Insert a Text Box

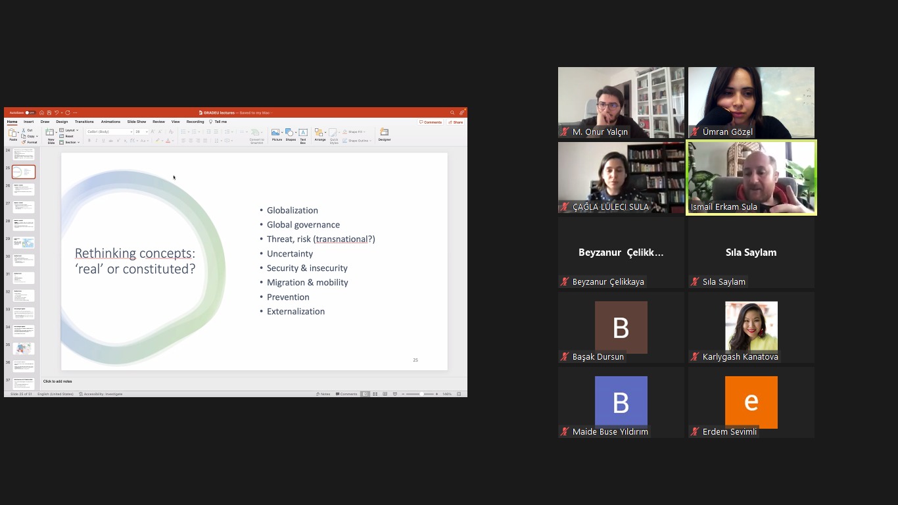tap(303, 133)
